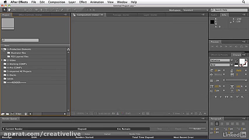Screen dimensions: 249x140
Task: Set paragraph to right align
Action: [222, 123]
